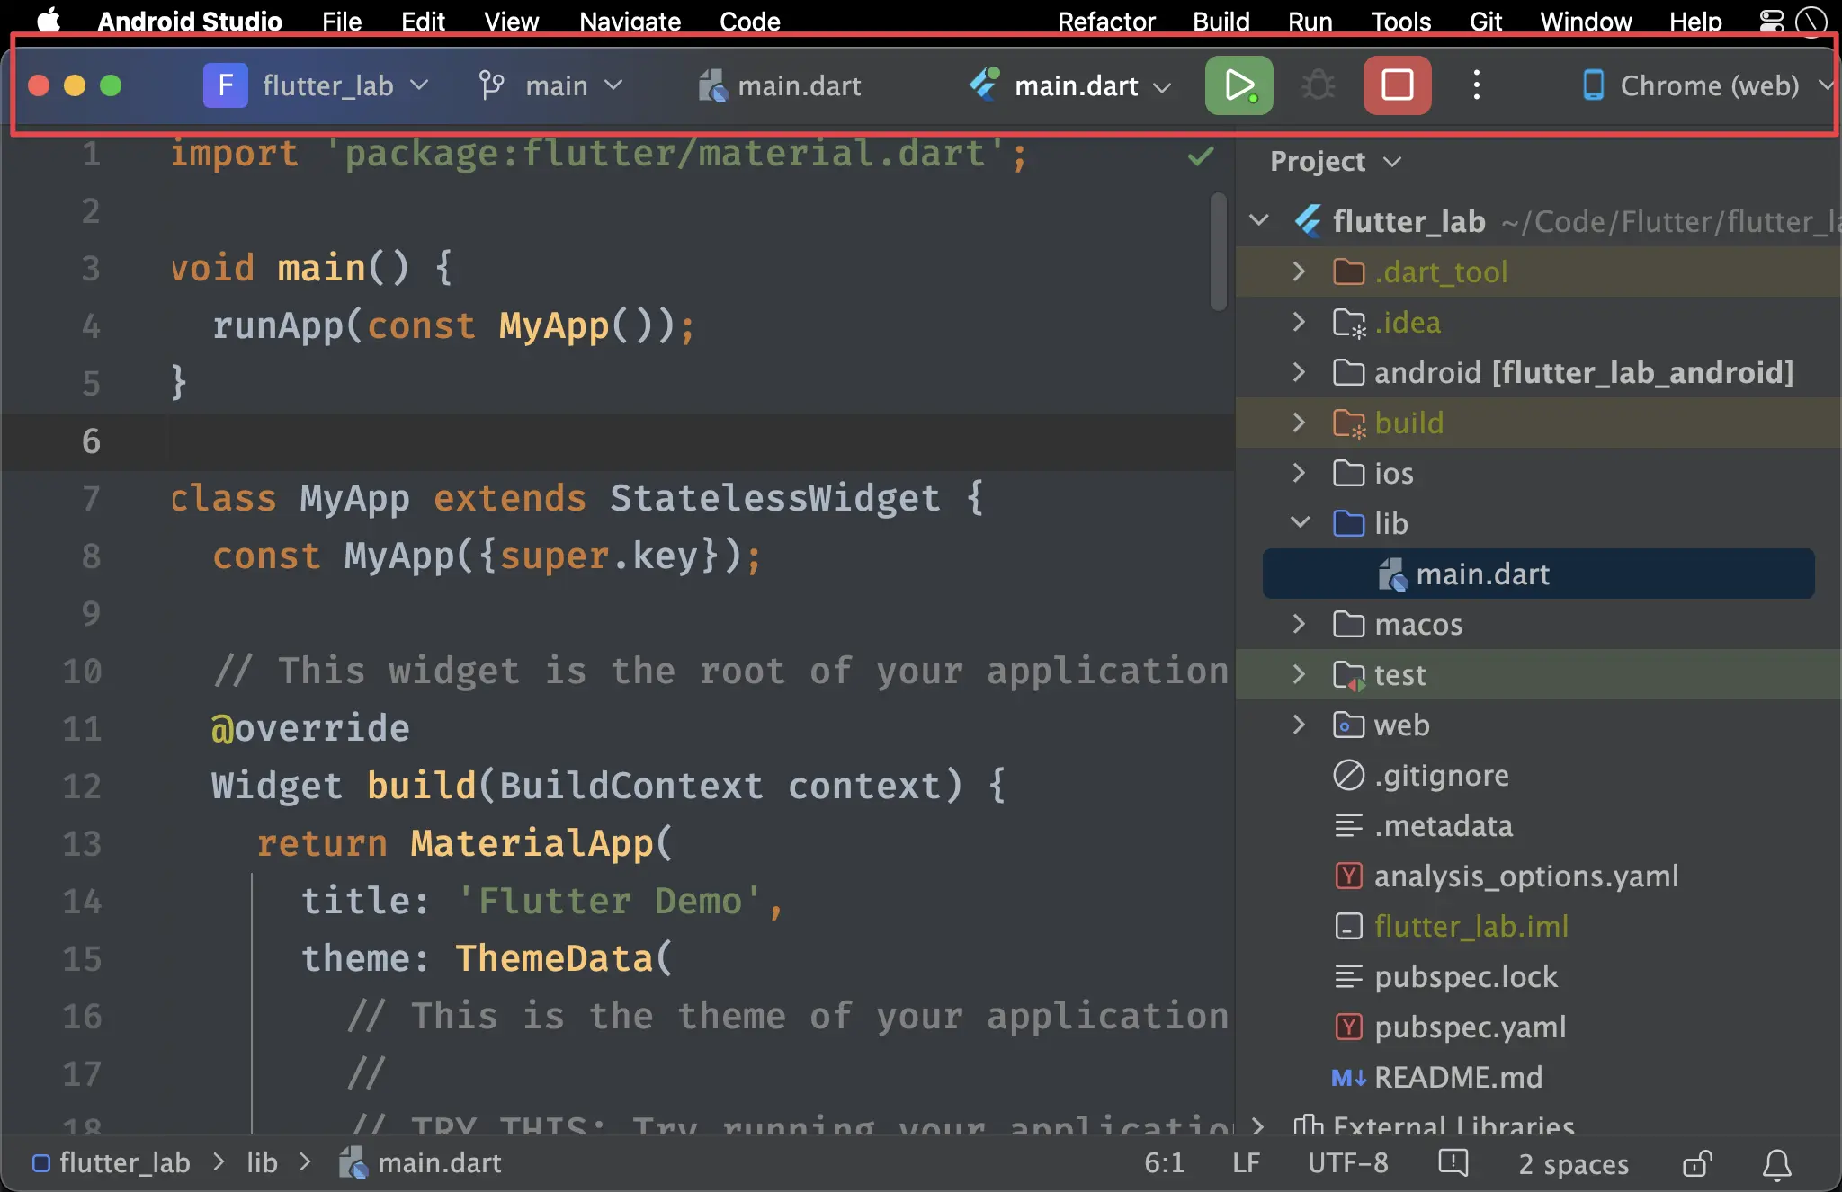
Task: Click the Apple menu icon
Action: [x=48, y=20]
